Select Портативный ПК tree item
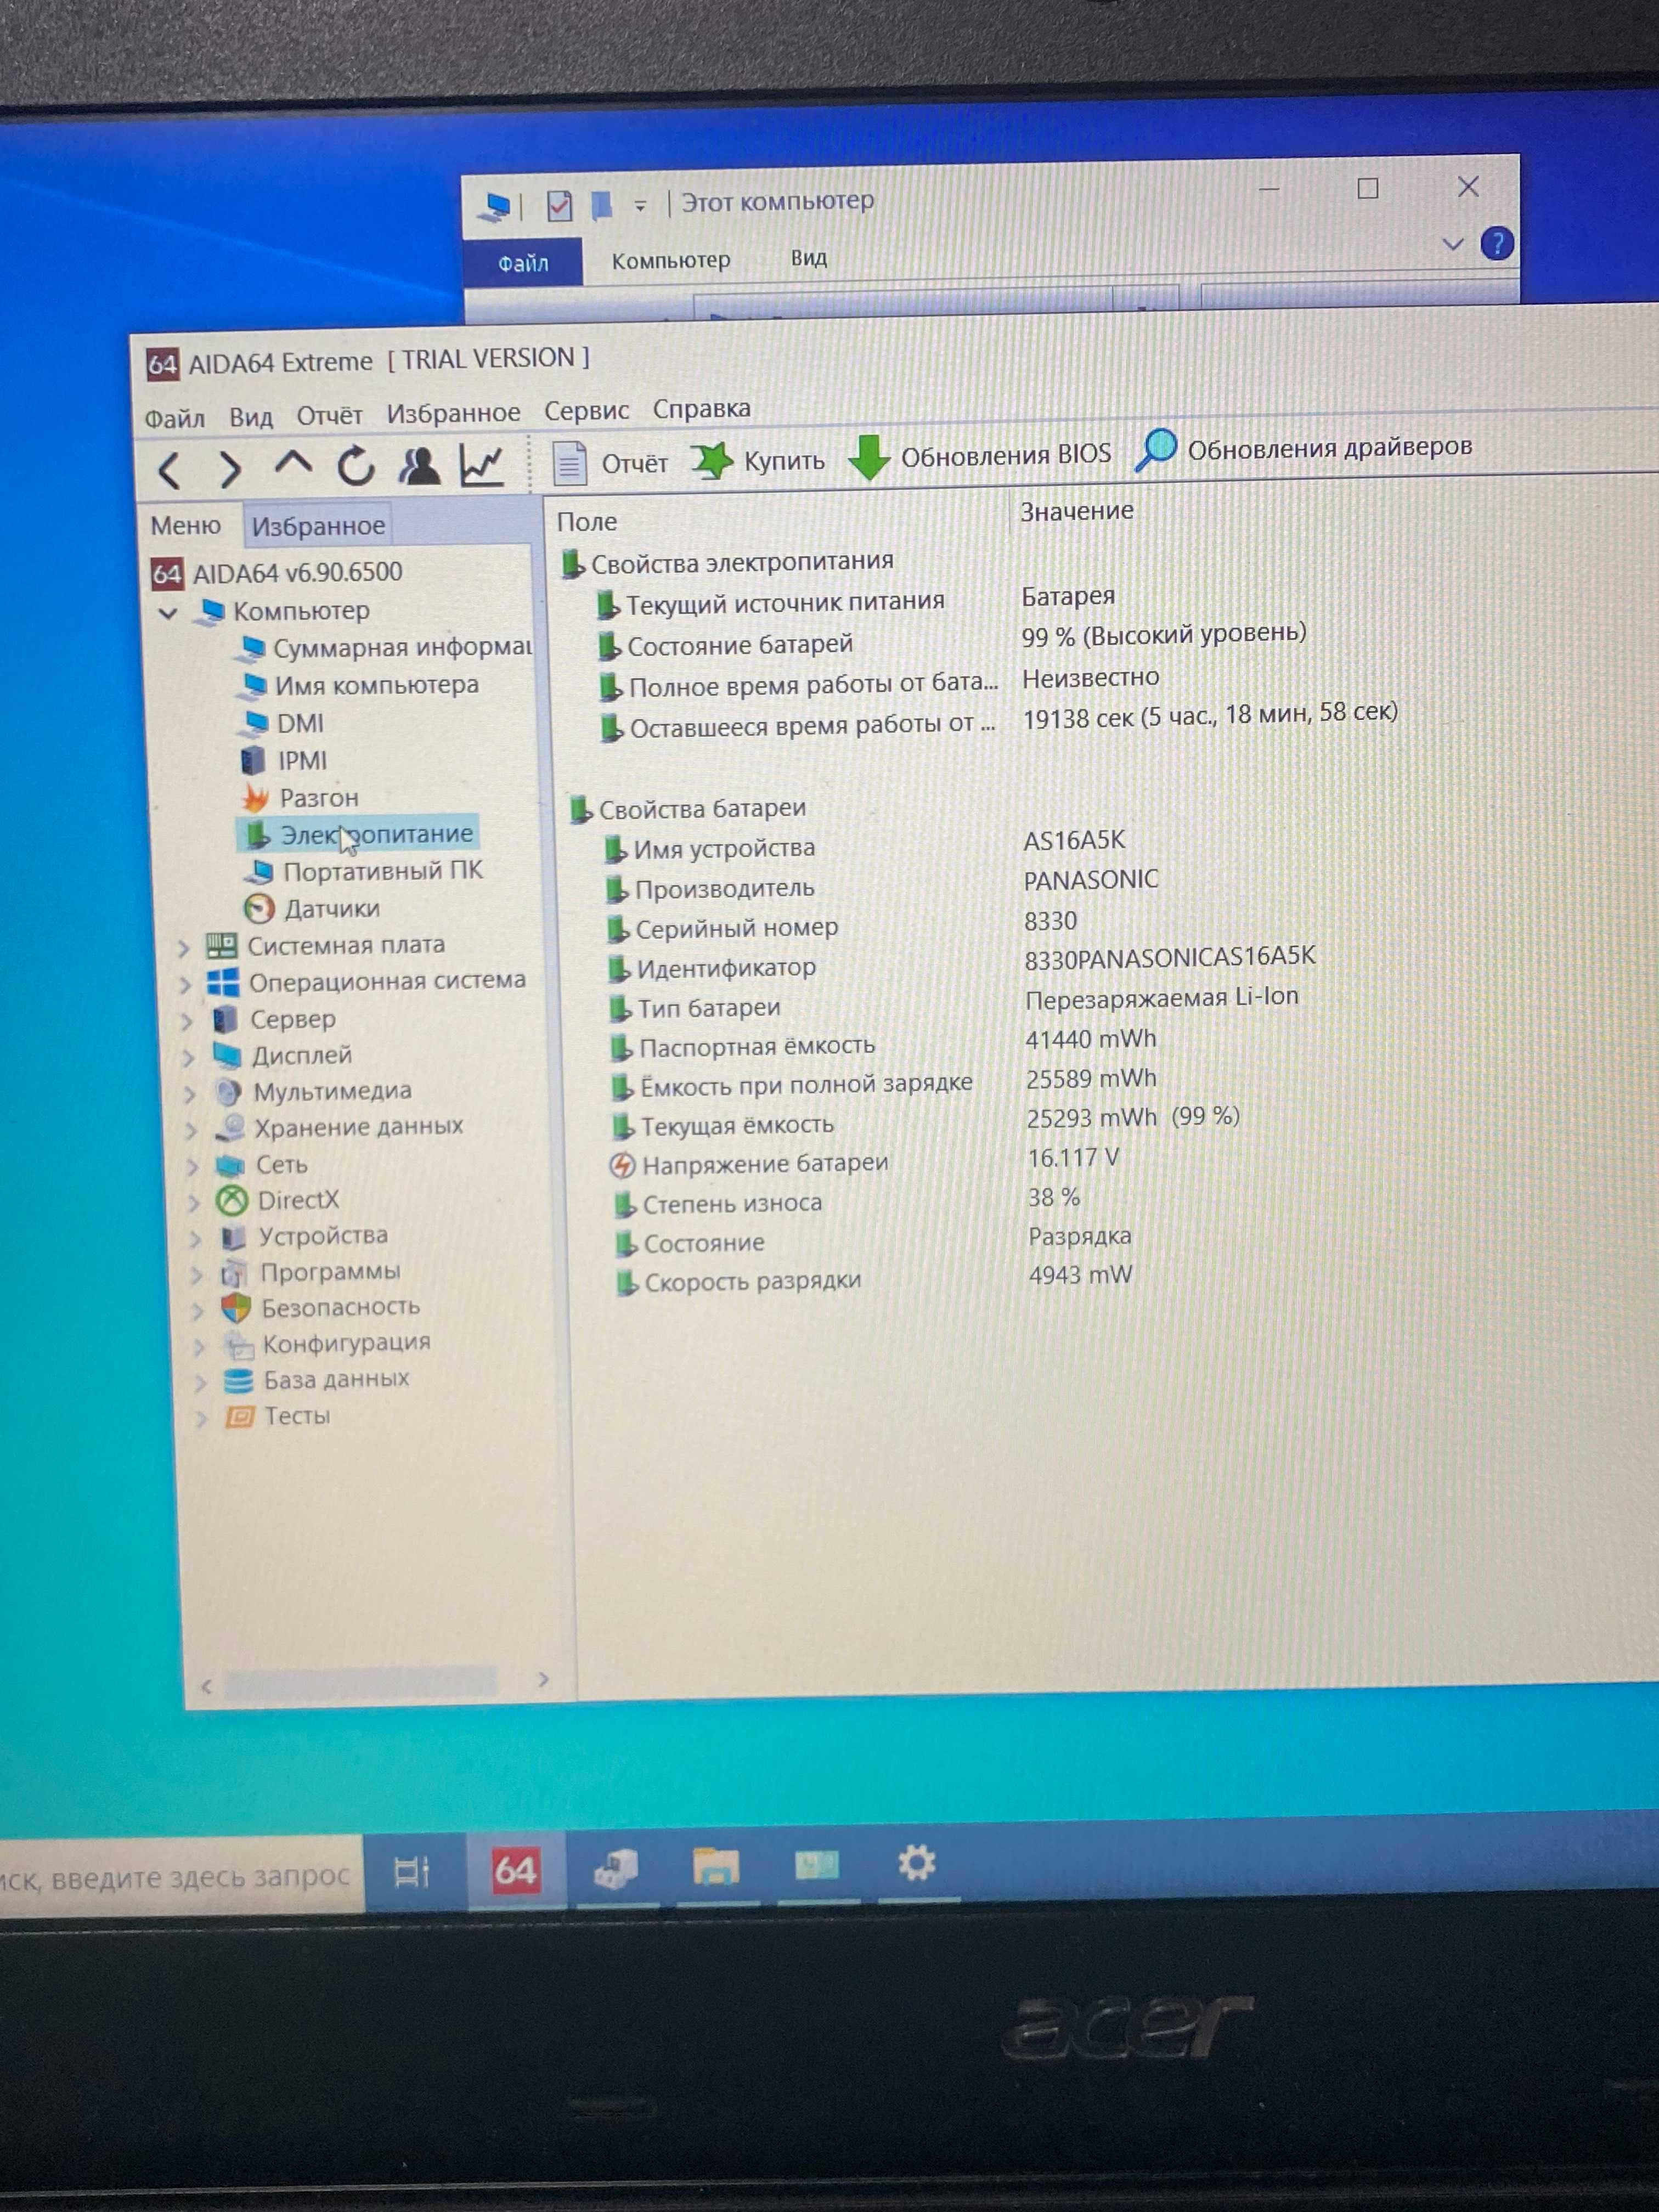Image resolution: width=1659 pixels, height=2212 pixels. (x=364, y=871)
